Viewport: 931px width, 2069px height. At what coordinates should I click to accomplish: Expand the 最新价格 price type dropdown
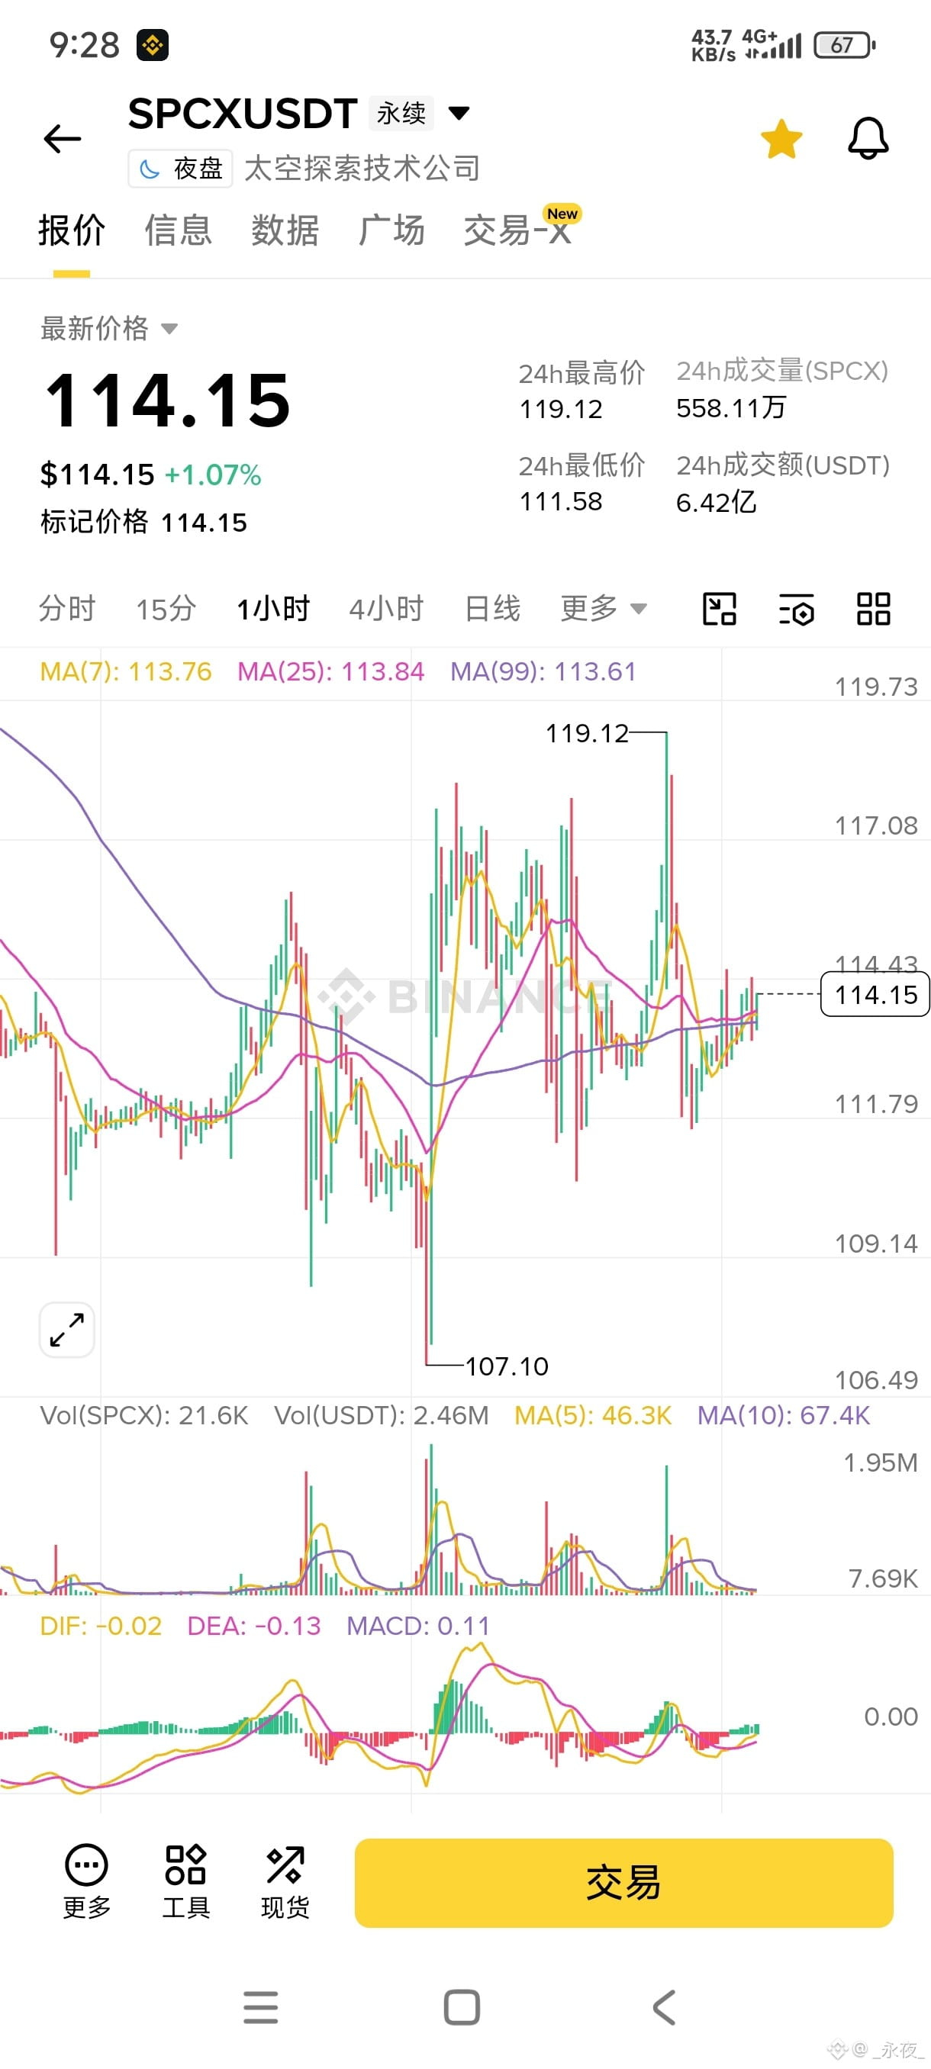click(x=109, y=329)
